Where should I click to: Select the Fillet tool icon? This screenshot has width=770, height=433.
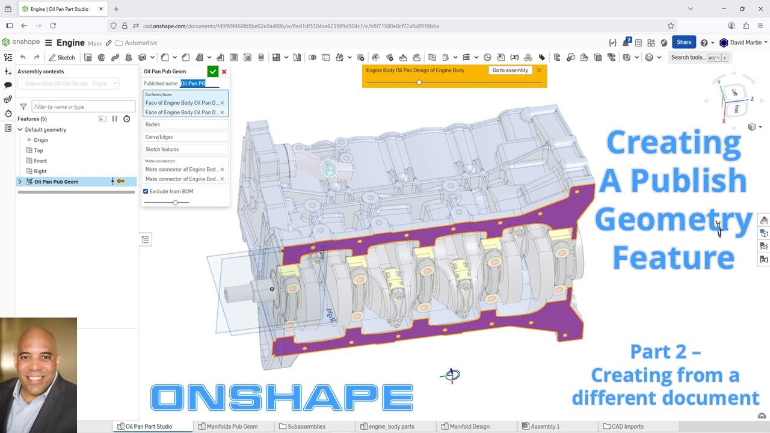click(165, 58)
